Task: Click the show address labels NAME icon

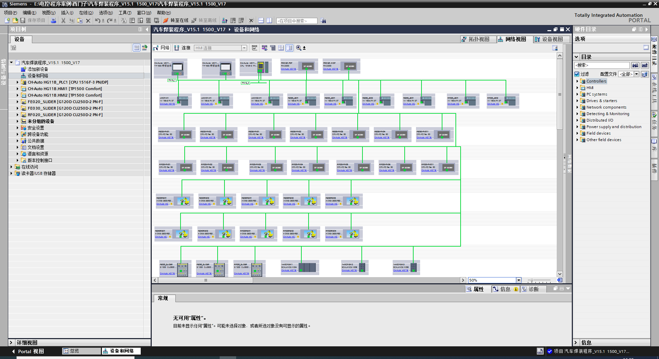Action: [x=254, y=48]
